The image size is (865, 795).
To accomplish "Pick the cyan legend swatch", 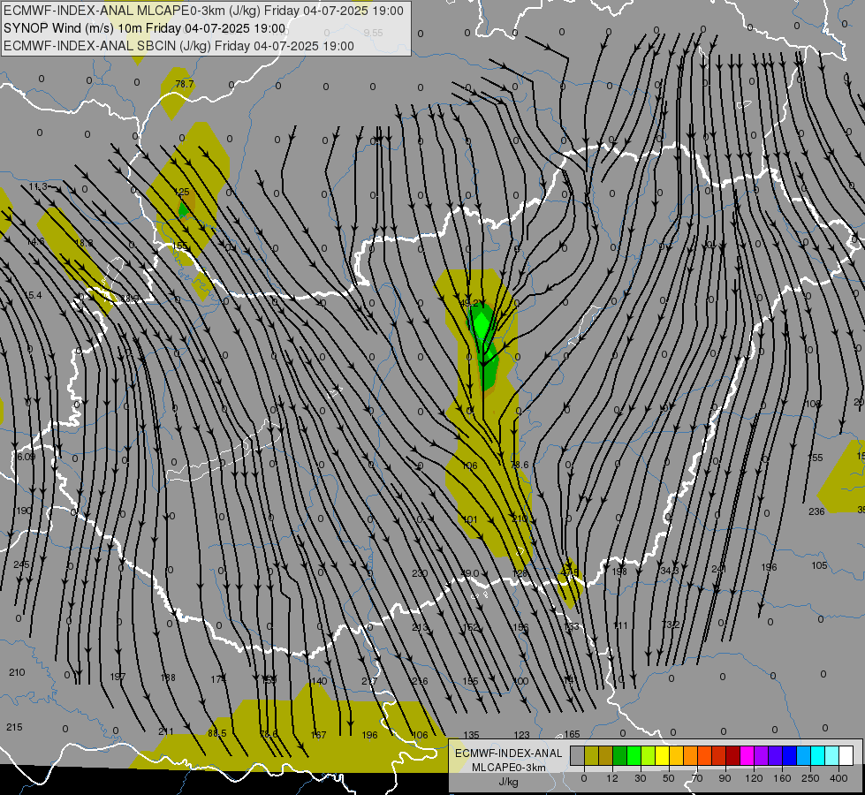I will pos(818,755).
